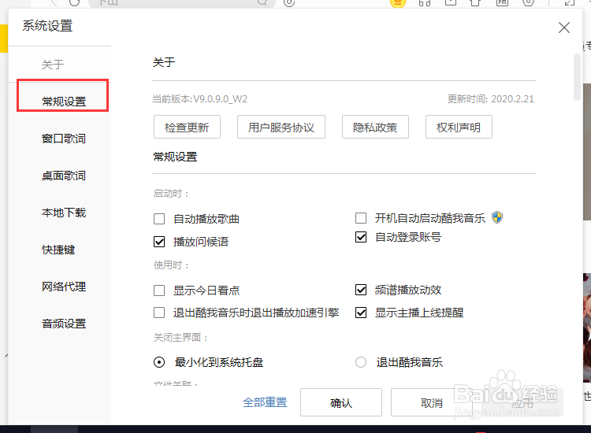Click the 系统设置 dialog title
591x433 pixels.
tap(47, 26)
